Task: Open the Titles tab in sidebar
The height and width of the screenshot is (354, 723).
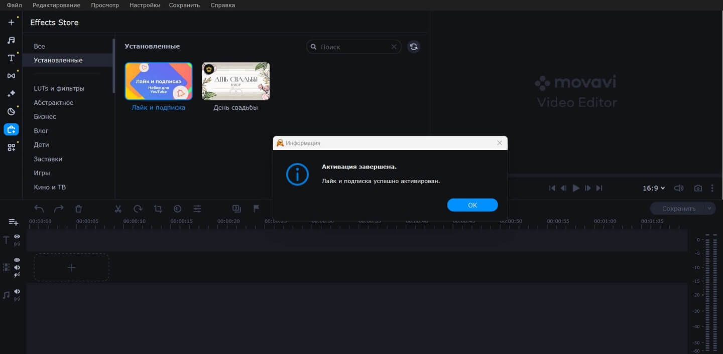Action: tap(11, 58)
